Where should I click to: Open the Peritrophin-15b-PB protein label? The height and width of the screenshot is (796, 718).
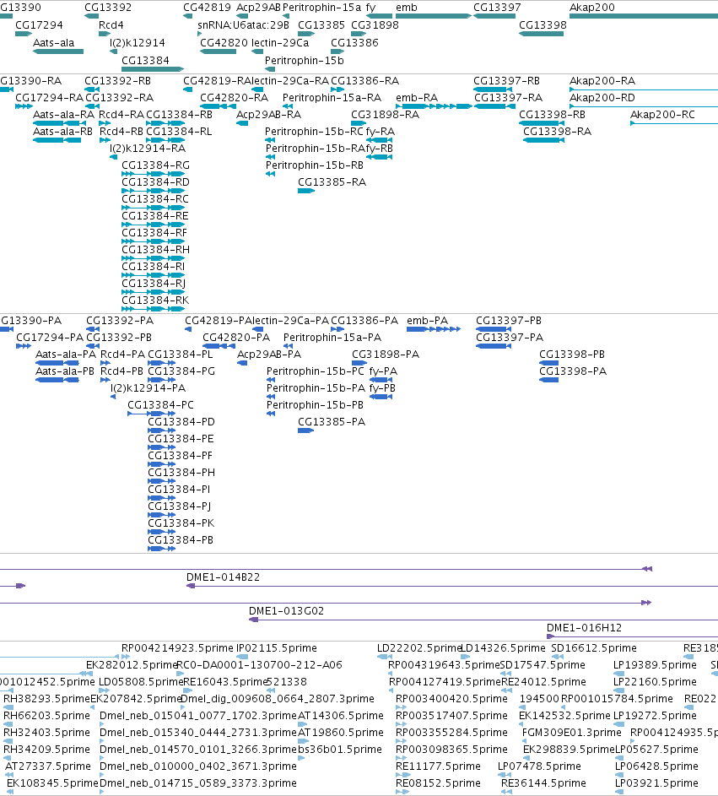click(315, 405)
